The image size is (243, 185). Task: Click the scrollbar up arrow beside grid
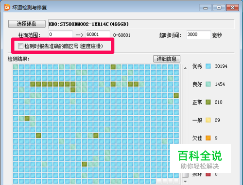tap(185, 68)
